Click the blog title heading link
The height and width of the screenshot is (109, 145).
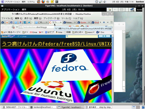(57, 44)
